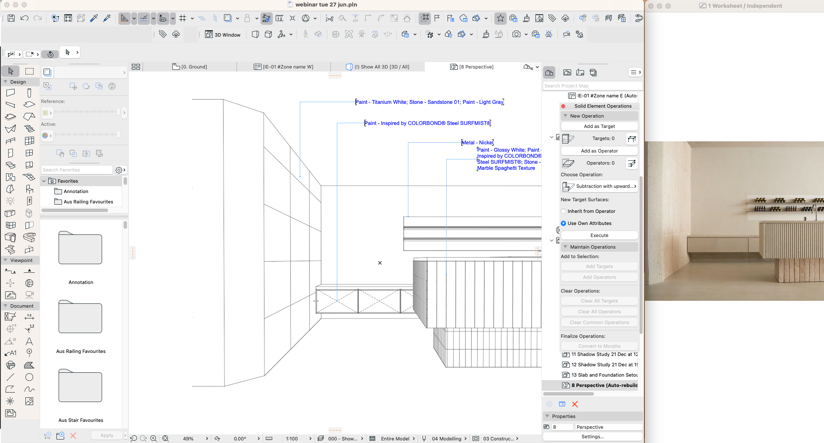Click the Get Target Elements icon beside Targets
This screenshot has height=443, width=824.
(631, 139)
